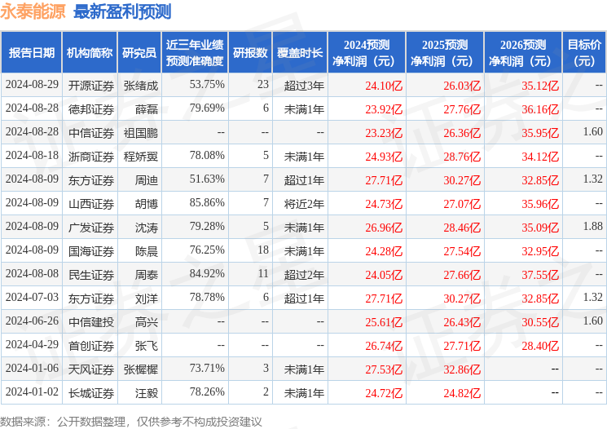Select the 36.16亿 profit value
Screen dimensions: 607x429
tap(540, 109)
